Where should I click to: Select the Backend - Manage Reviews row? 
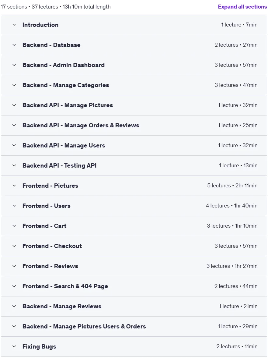pyautogui.click(x=134, y=306)
